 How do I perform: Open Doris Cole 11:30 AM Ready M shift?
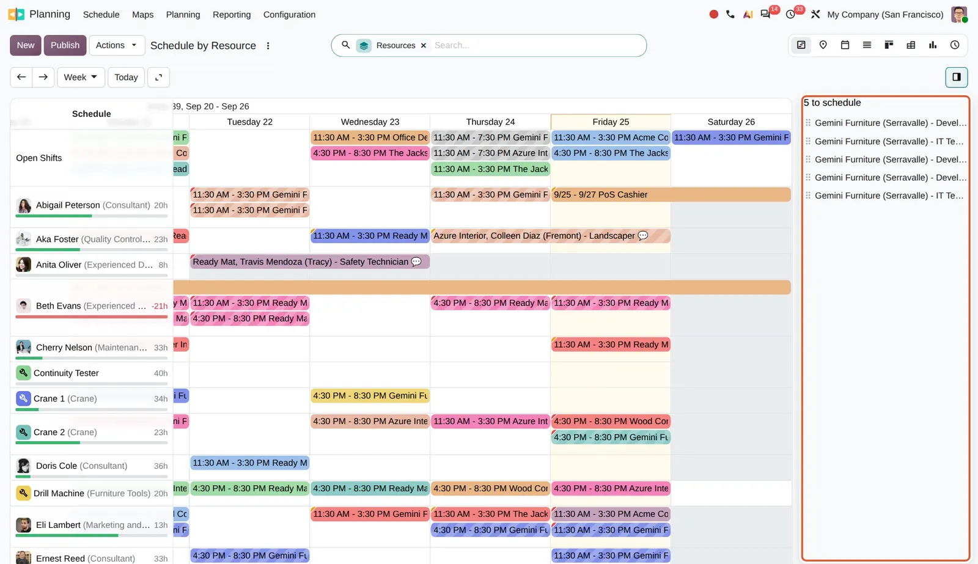pos(249,463)
